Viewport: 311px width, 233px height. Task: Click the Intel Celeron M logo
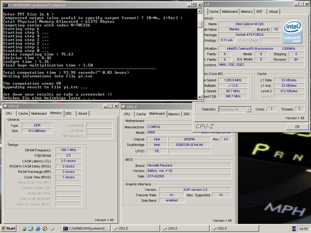click(292, 32)
